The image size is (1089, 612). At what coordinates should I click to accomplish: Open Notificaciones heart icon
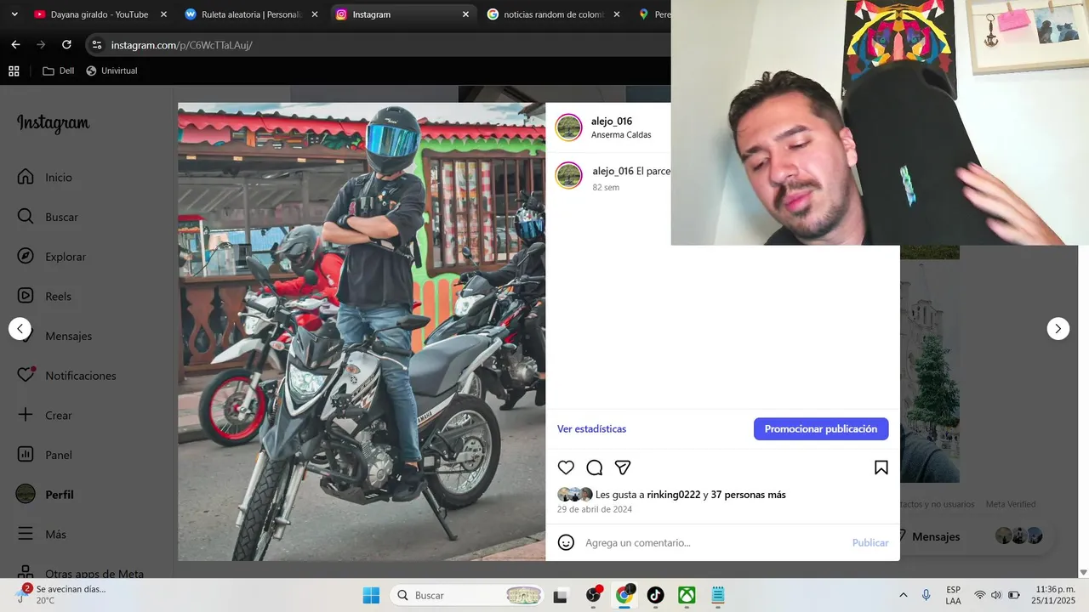(x=26, y=375)
